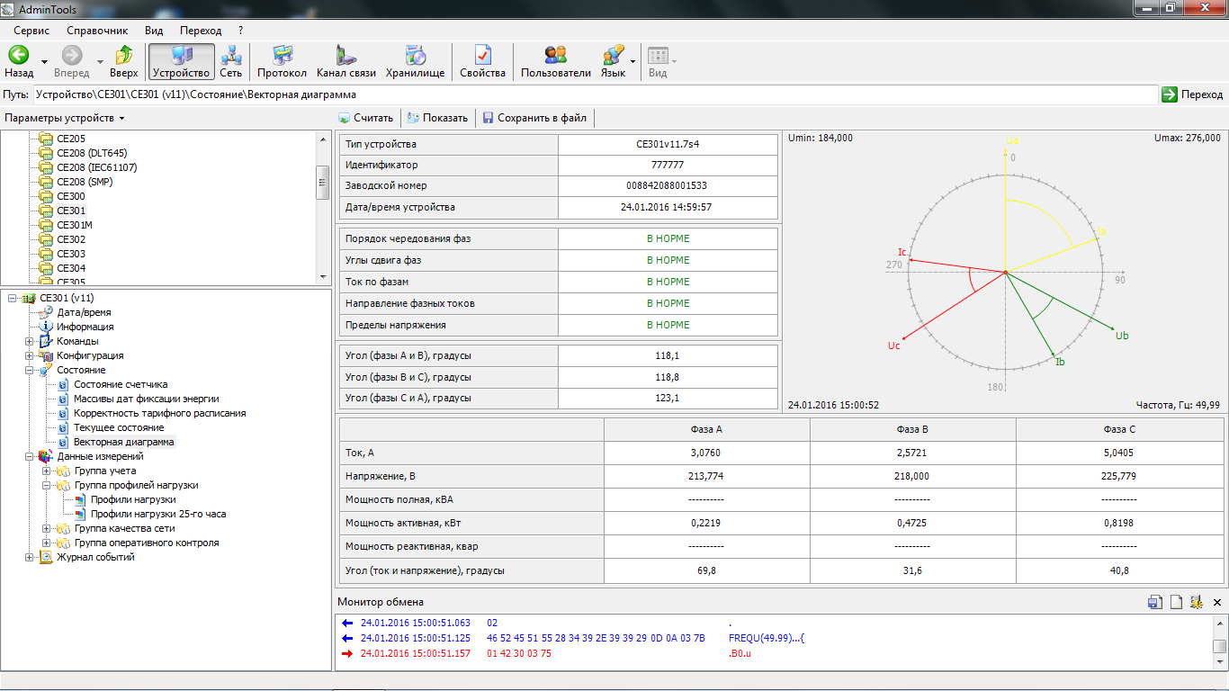Click Монитор обмена scrollbar thumb

pos(1219,646)
